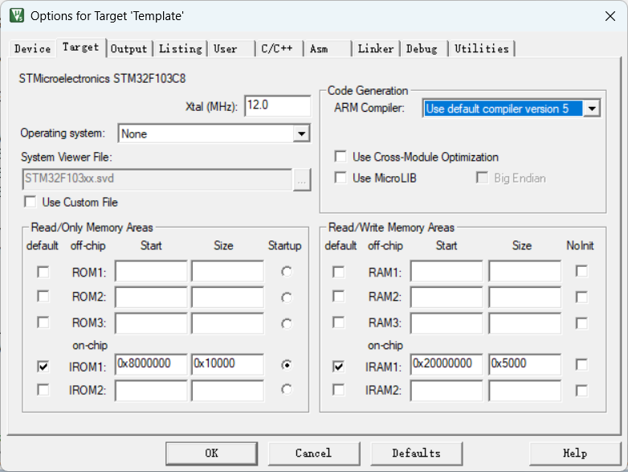Click the System Viewer File browse button
The image size is (628, 472).
302,179
